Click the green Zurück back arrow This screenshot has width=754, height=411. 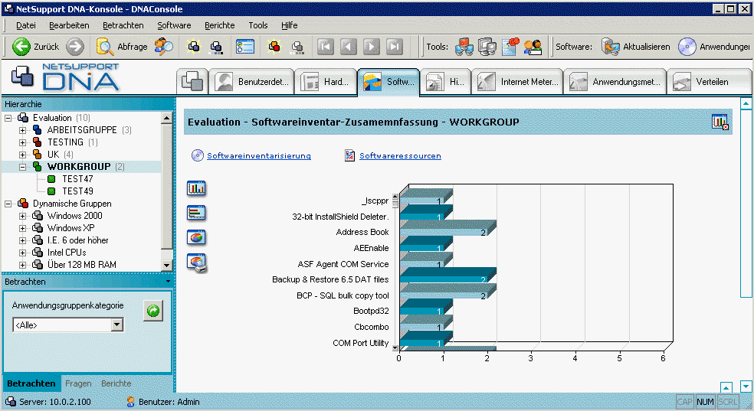tap(21, 47)
